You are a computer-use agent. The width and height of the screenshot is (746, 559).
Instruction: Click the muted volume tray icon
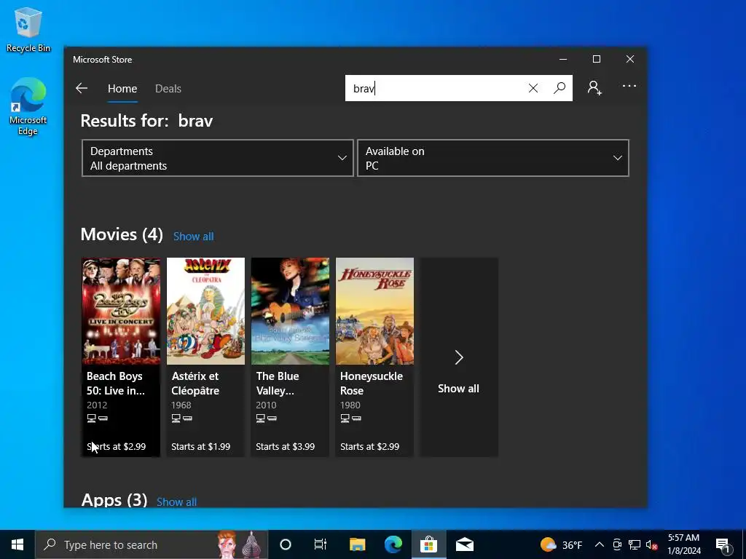pos(651,544)
